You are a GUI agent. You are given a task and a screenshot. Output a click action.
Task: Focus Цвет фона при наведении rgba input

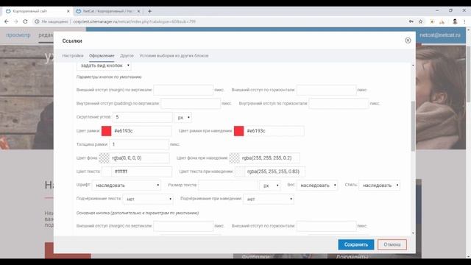[x=269, y=158]
